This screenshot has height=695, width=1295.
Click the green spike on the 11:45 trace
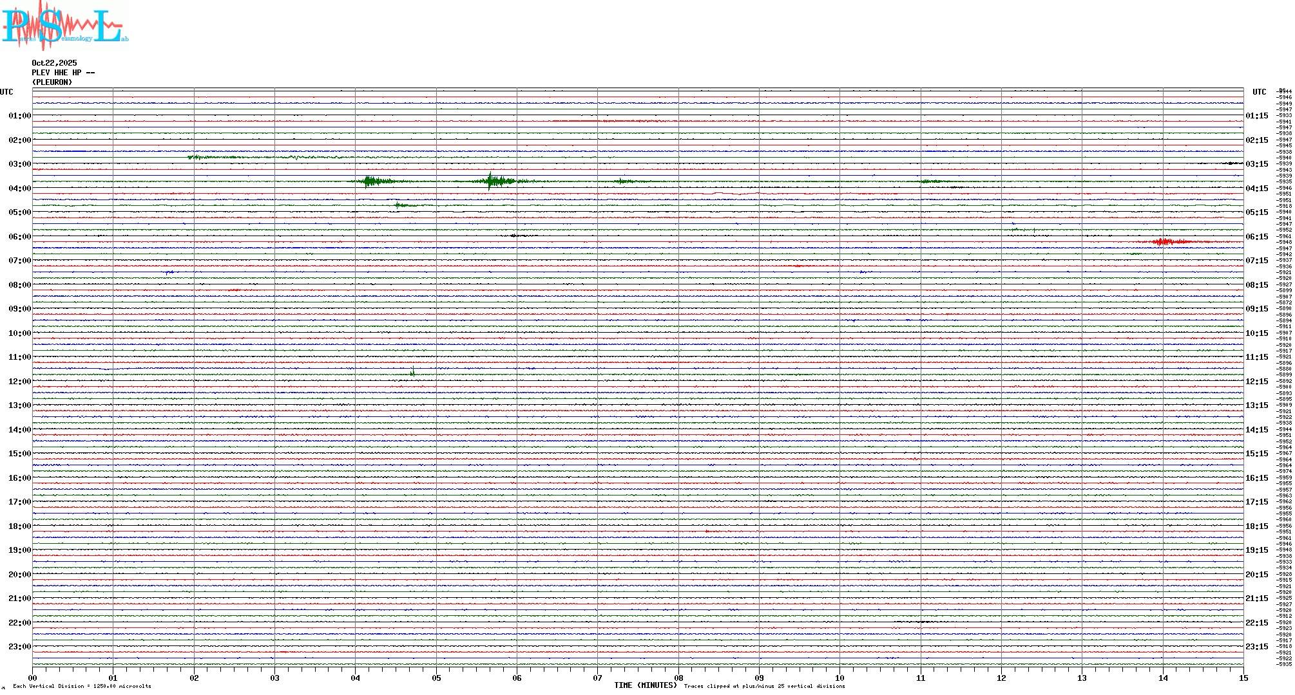(412, 373)
